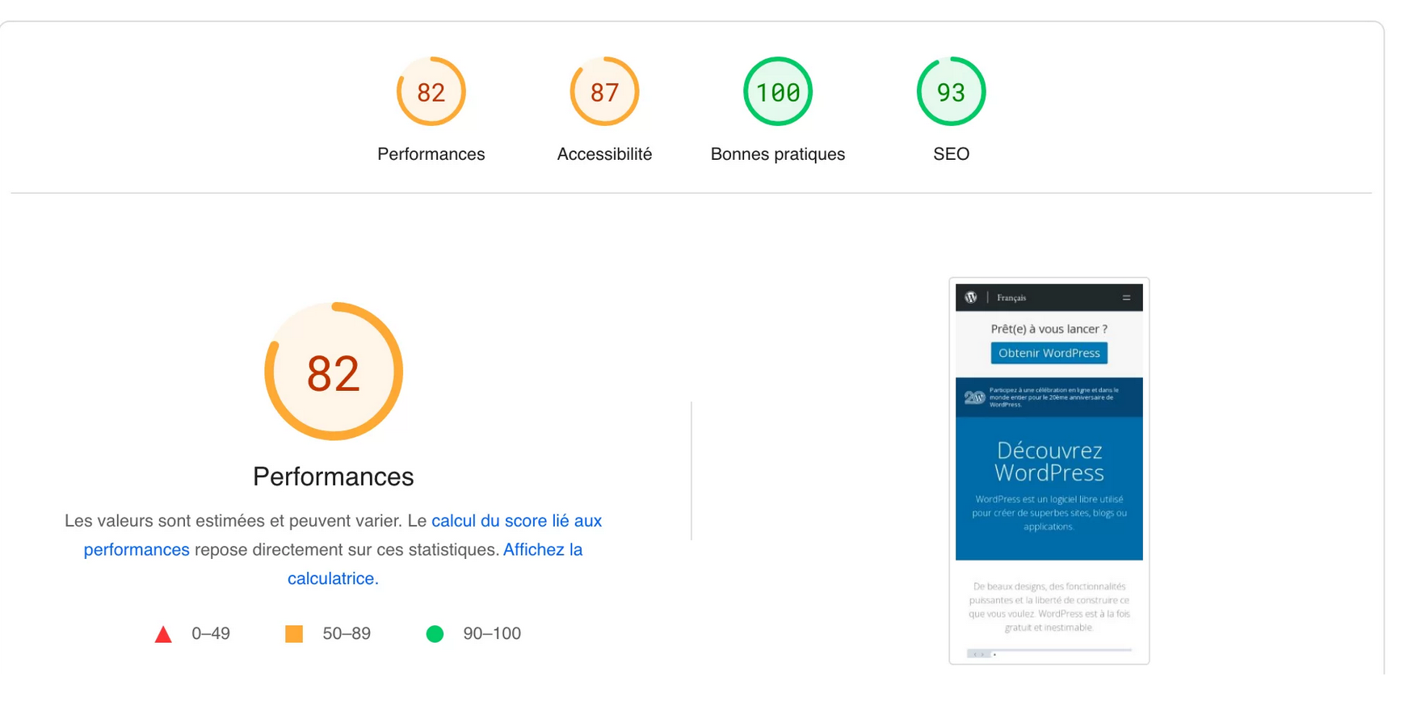Image resolution: width=1425 pixels, height=714 pixels.
Task: Click the orange square 50–89 legend icon
Action: click(x=294, y=634)
